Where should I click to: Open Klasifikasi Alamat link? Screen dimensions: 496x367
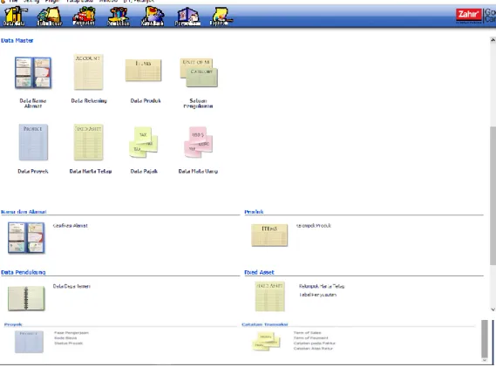point(71,226)
